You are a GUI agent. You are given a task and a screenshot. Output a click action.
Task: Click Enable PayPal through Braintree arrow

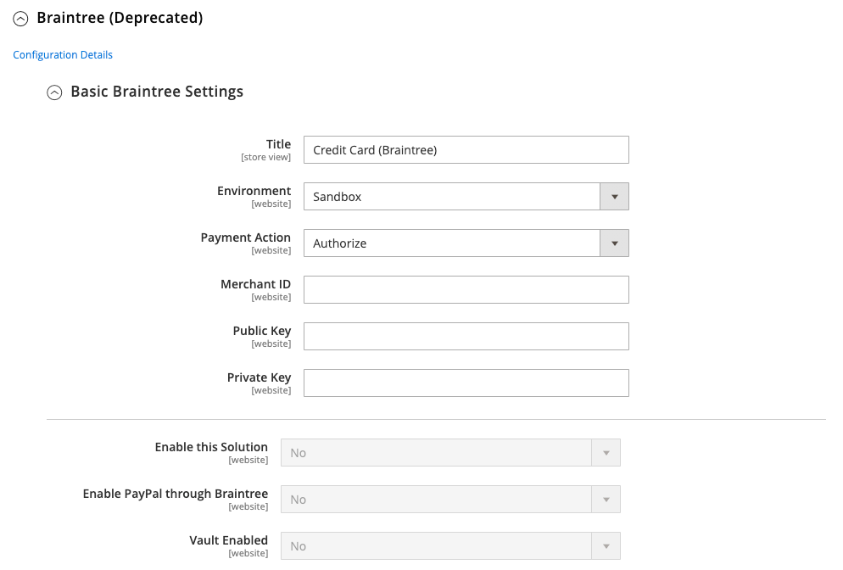pos(606,500)
